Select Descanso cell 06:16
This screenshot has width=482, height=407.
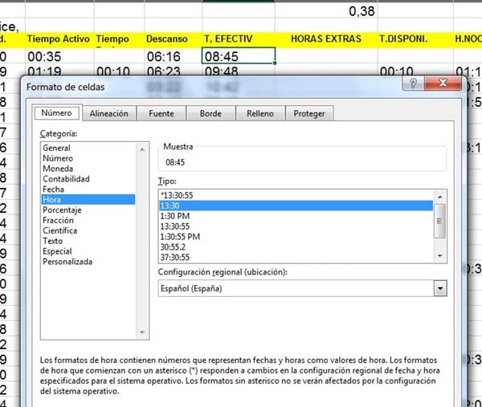[x=173, y=56]
